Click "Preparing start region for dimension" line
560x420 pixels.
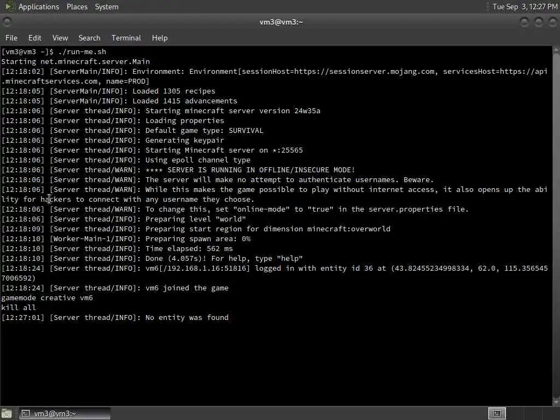196,229
